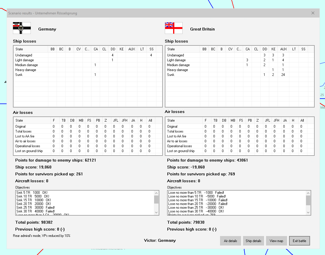Click the British objectives scroll down arrow

tap(308, 212)
